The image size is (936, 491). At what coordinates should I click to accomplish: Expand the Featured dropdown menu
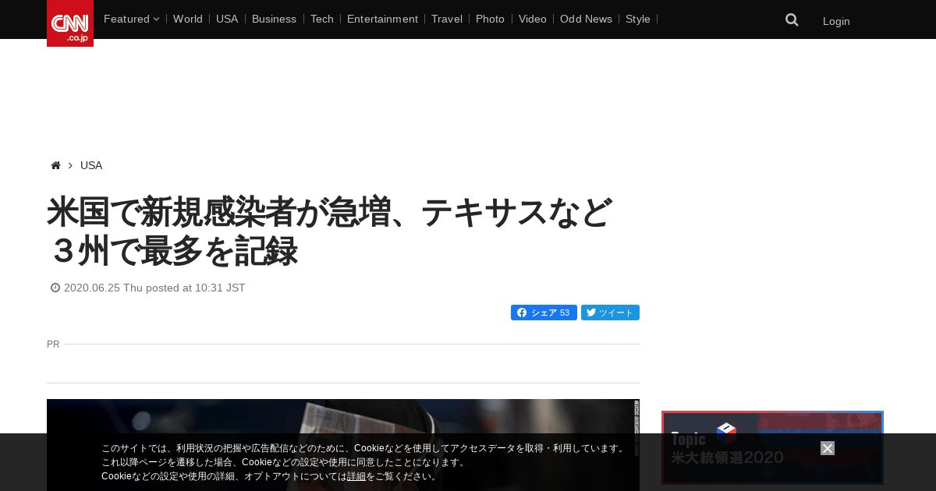coord(131,19)
